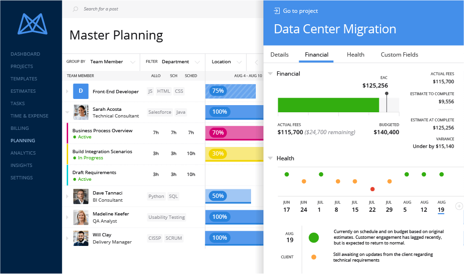The image size is (464, 274).
Task: Select the orange health dot for Jun 24
Action: (303, 182)
